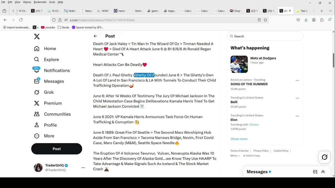Viewport: 335px width, 188px height.
Task: Switch to the Drop tab
Action: [236, 11]
